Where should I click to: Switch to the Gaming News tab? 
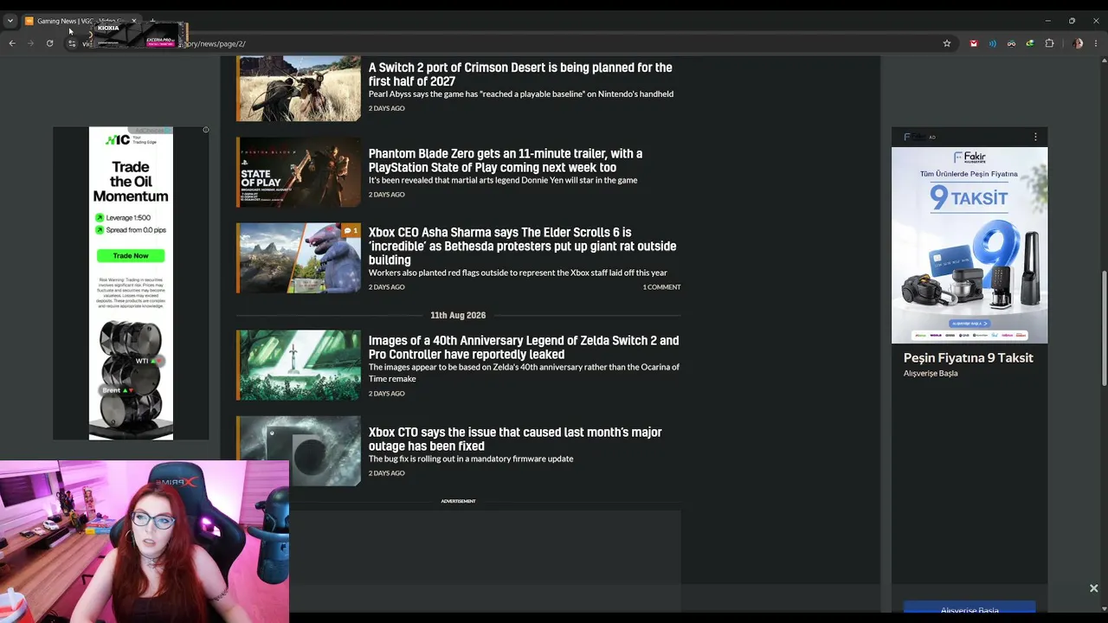(81, 21)
